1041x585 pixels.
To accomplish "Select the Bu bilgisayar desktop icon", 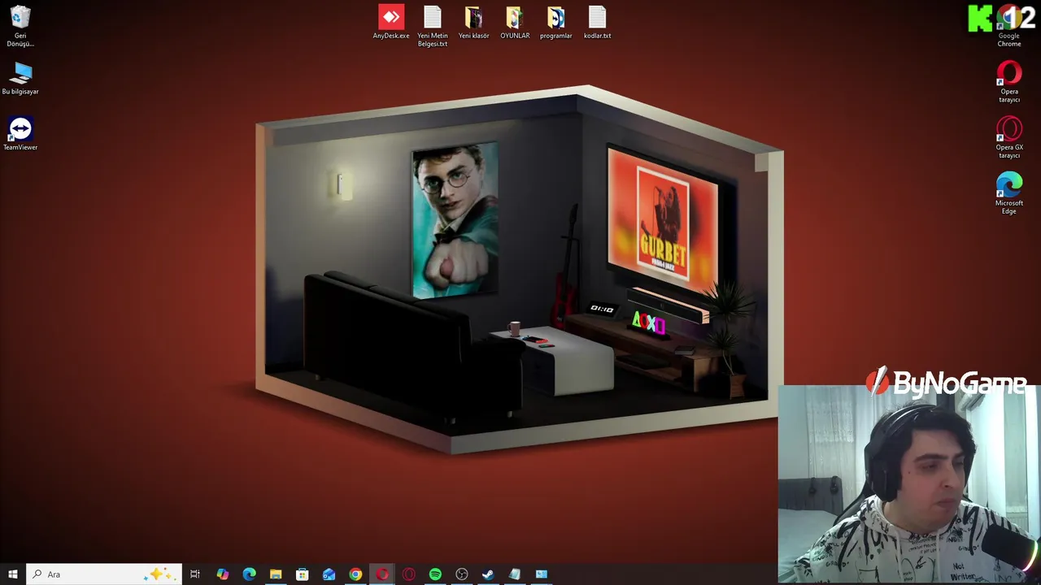I will point(20,78).
